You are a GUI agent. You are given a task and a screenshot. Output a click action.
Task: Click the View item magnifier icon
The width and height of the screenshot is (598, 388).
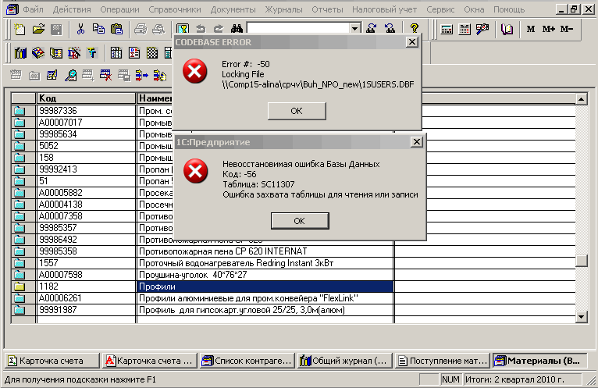[70, 76]
